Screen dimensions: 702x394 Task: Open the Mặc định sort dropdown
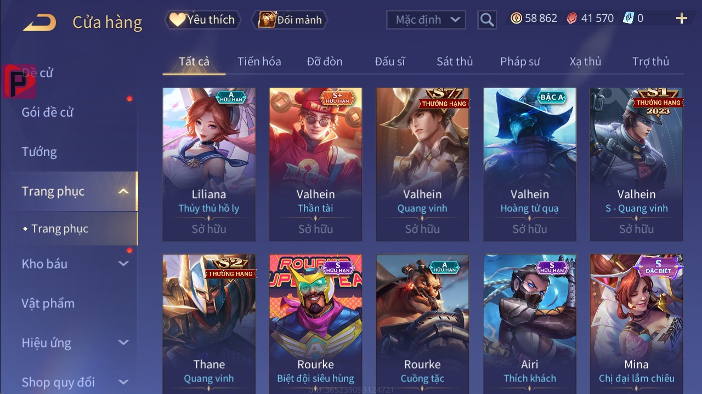pos(426,20)
